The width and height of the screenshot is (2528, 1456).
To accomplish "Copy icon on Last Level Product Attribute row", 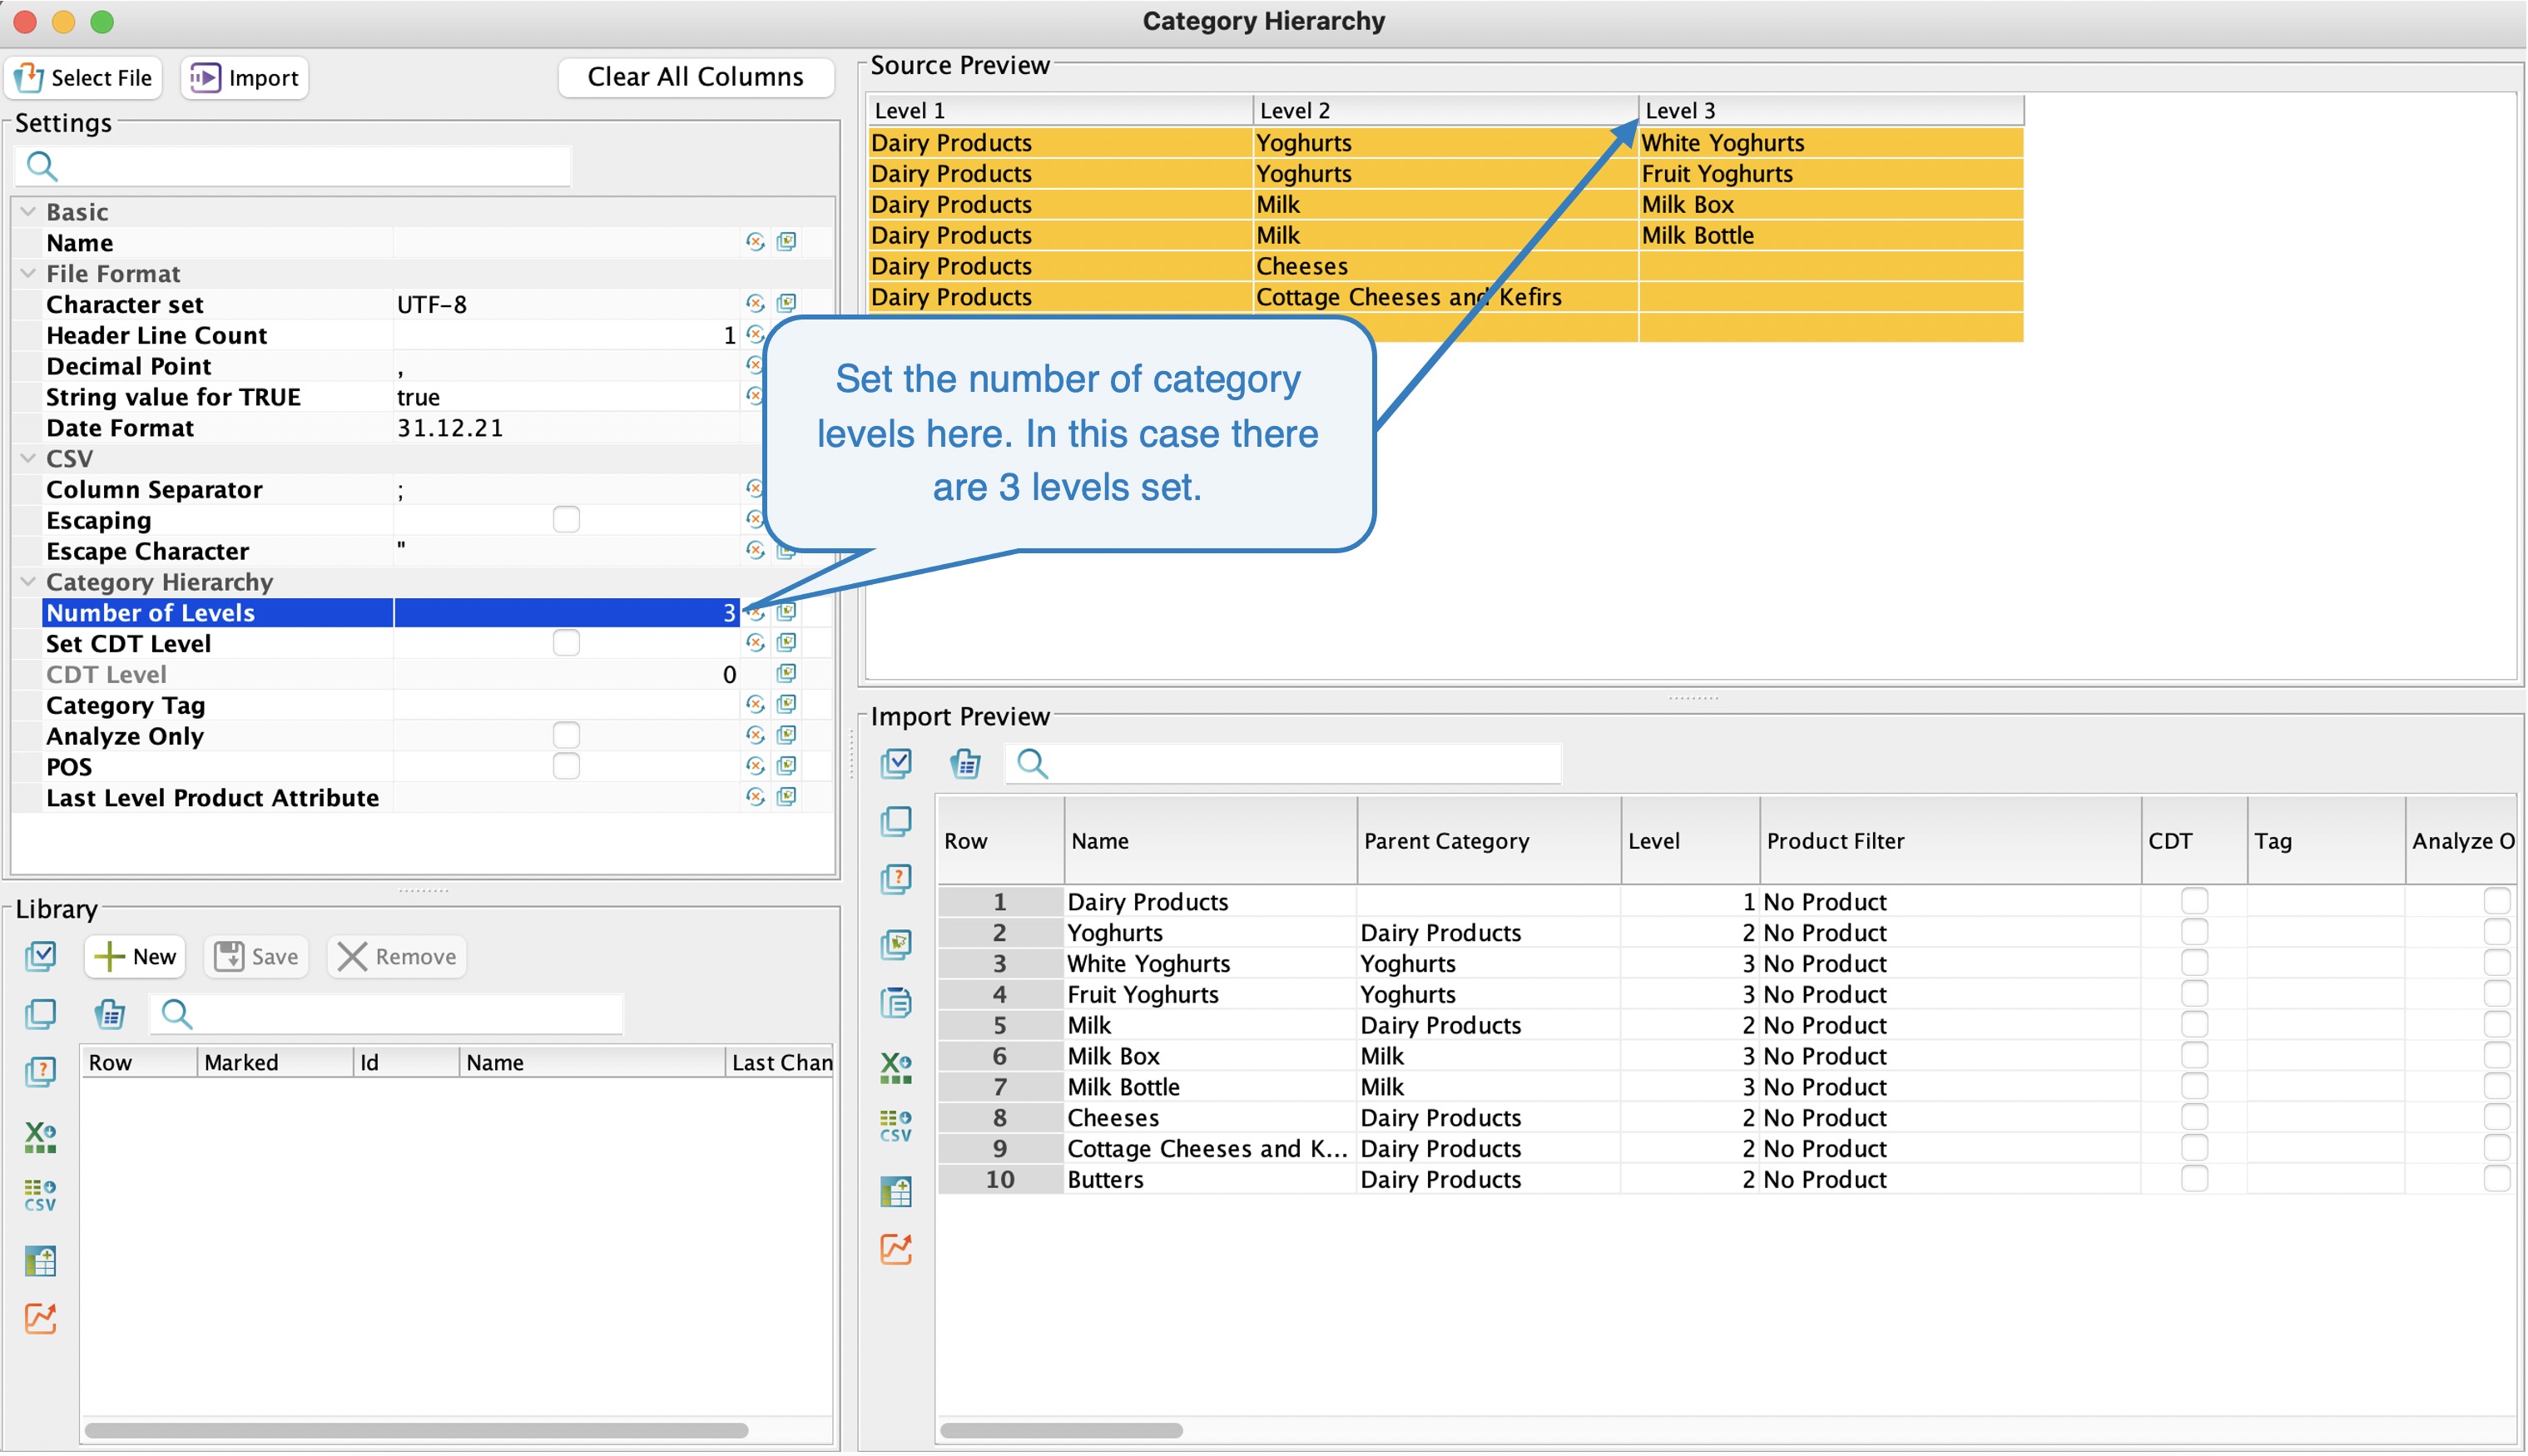I will (787, 796).
